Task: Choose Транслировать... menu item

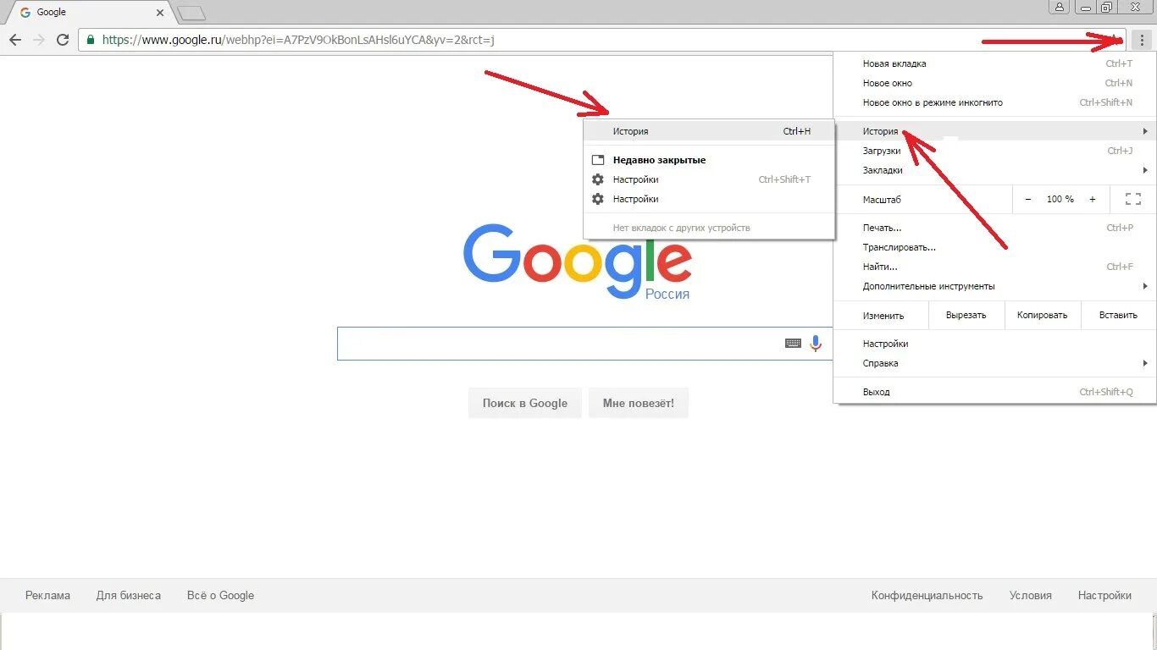Action: click(x=995, y=247)
